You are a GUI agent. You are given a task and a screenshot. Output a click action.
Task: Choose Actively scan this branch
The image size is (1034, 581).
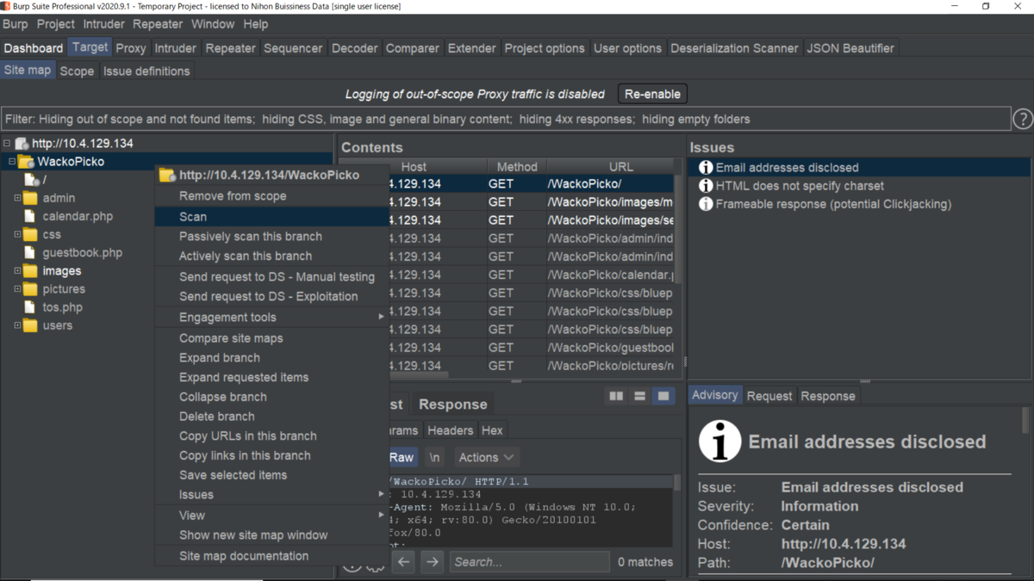[x=271, y=257]
